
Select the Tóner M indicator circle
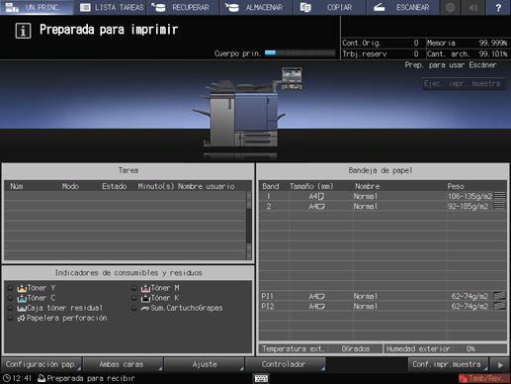coord(134,288)
